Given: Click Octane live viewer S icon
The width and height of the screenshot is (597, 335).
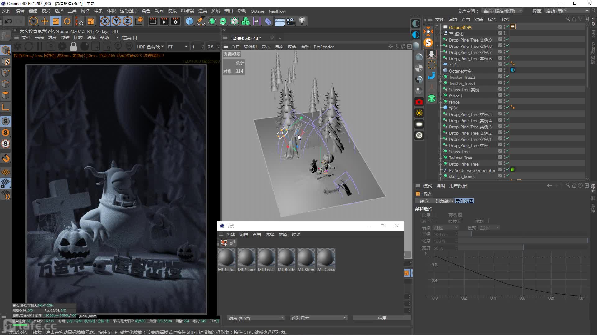Looking at the screenshot, I should (x=428, y=42).
